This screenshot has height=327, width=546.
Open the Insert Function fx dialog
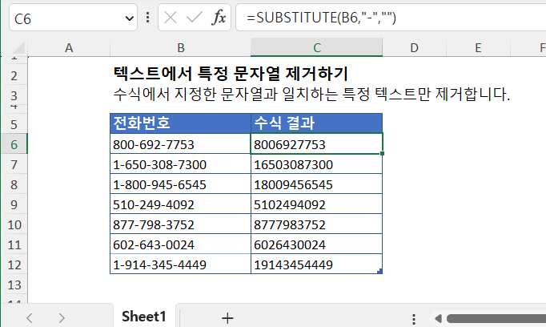point(219,18)
